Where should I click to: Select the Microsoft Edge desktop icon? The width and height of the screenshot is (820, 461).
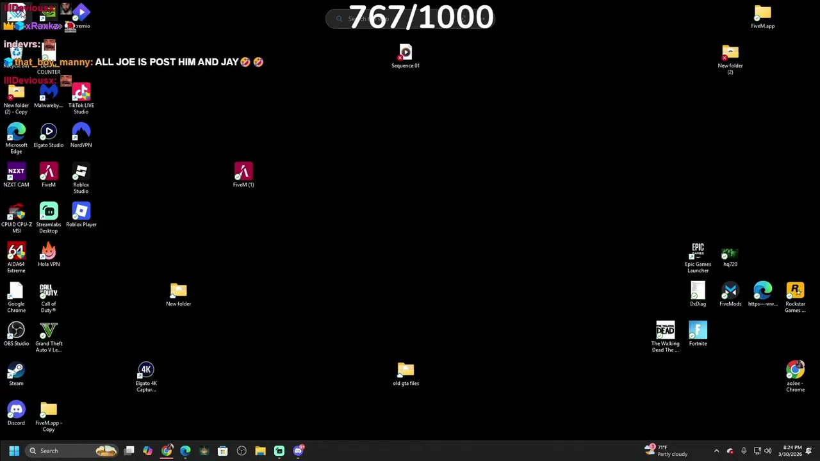16,138
